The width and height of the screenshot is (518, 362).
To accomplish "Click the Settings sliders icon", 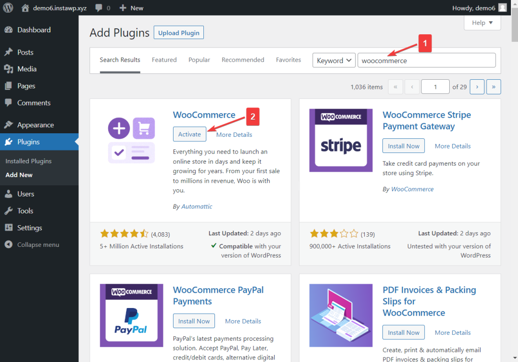I will click(9, 228).
